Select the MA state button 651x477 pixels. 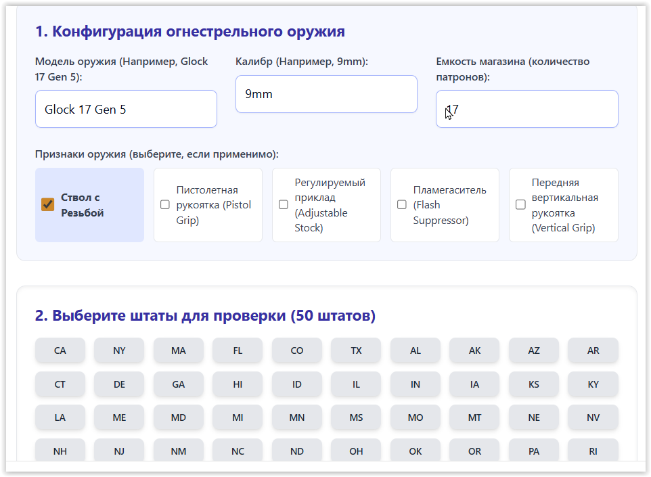tap(179, 350)
